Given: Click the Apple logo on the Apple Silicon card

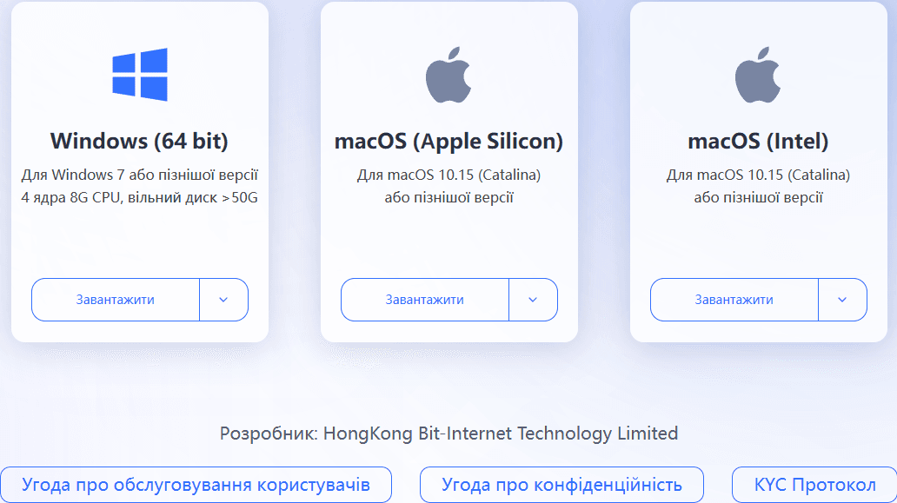Looking at the screenshot, I should pos(448,76).
